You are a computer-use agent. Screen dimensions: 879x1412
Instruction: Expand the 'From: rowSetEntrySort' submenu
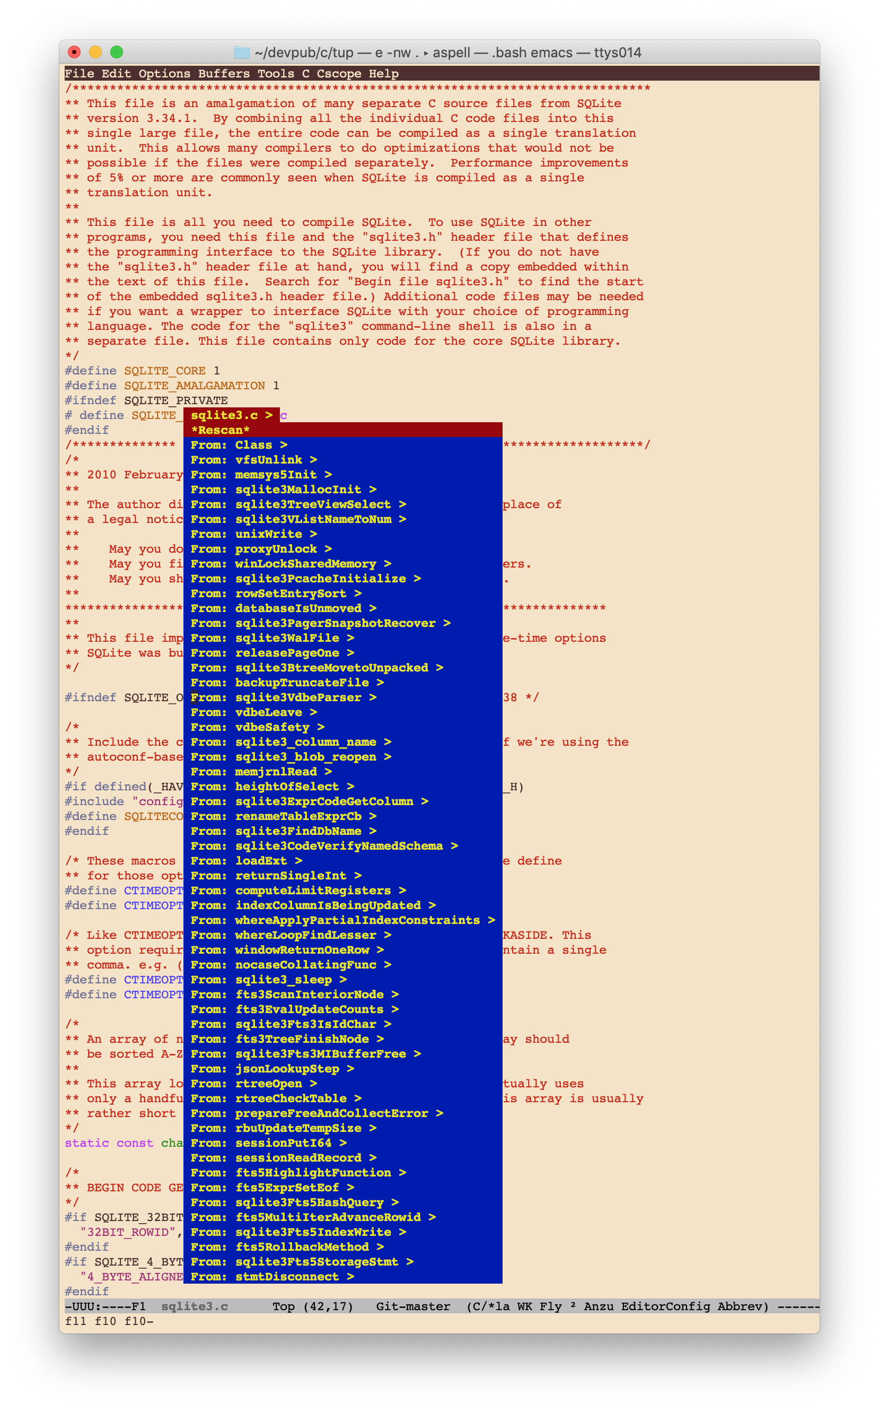tap(343, 593)
